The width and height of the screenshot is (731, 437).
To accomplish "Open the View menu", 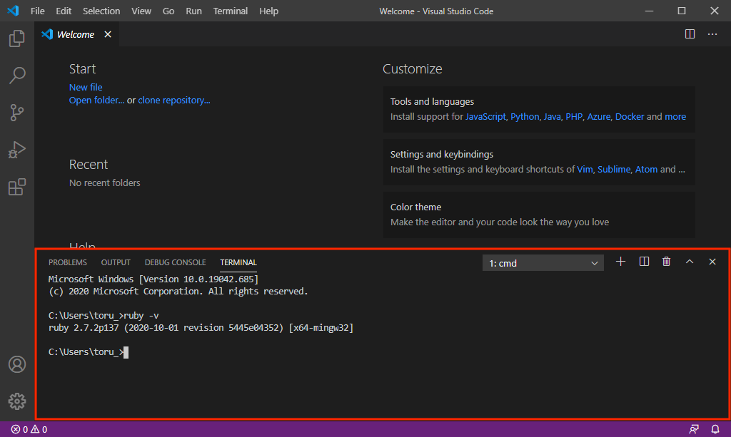I will (141, 11).
